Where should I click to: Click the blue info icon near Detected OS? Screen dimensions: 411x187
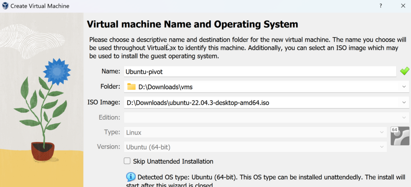click(x=130, y=177)
